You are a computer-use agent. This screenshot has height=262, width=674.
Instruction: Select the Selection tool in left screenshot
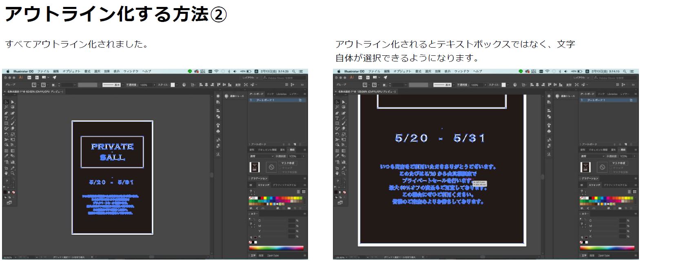click(x=7, y=102)
